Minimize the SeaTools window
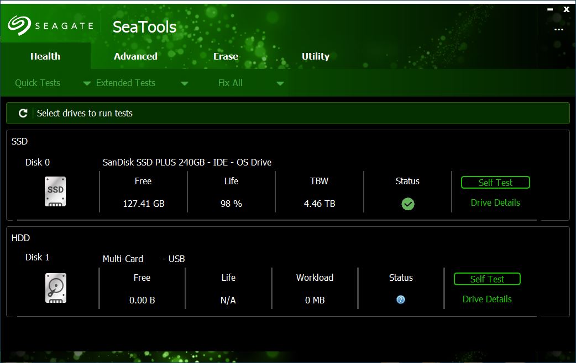This screenshot has width=576, height=363. [x=550, y=9]
